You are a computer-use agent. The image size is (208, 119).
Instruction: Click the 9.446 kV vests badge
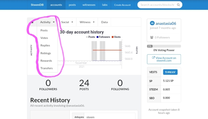pos(170,72)
